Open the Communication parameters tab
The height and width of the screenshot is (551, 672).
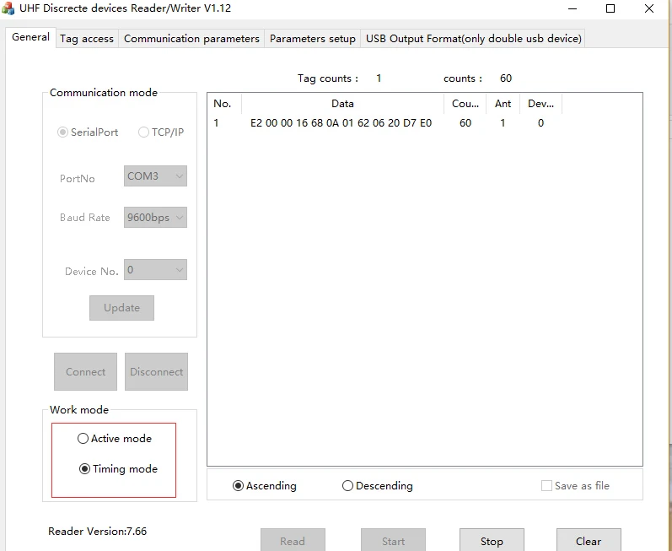point(191,39)
